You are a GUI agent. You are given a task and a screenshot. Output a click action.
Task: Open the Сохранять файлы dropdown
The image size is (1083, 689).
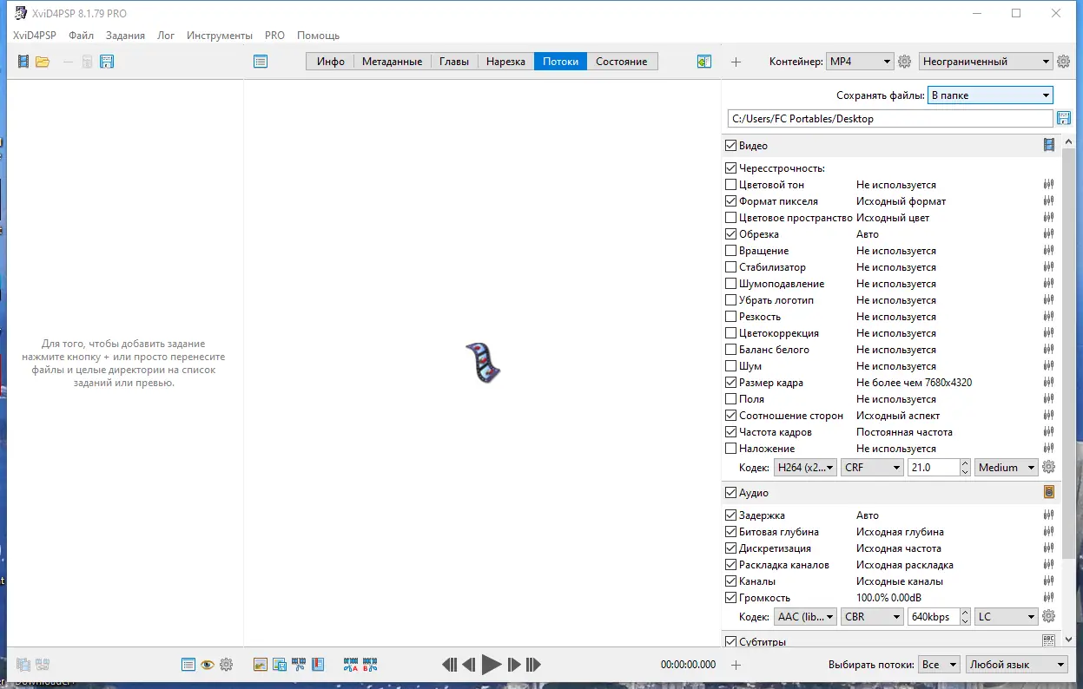coord(990,95)
